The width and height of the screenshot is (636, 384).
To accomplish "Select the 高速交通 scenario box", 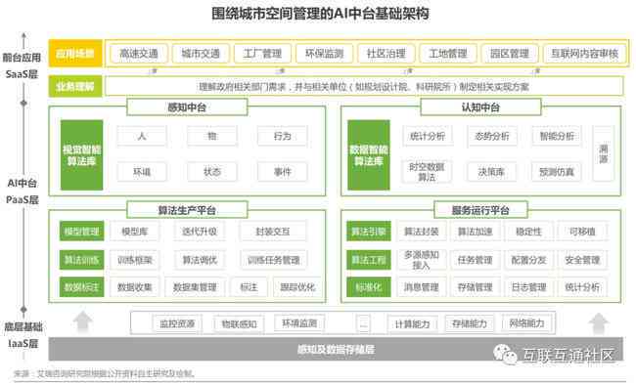I will tap(139, 54).
